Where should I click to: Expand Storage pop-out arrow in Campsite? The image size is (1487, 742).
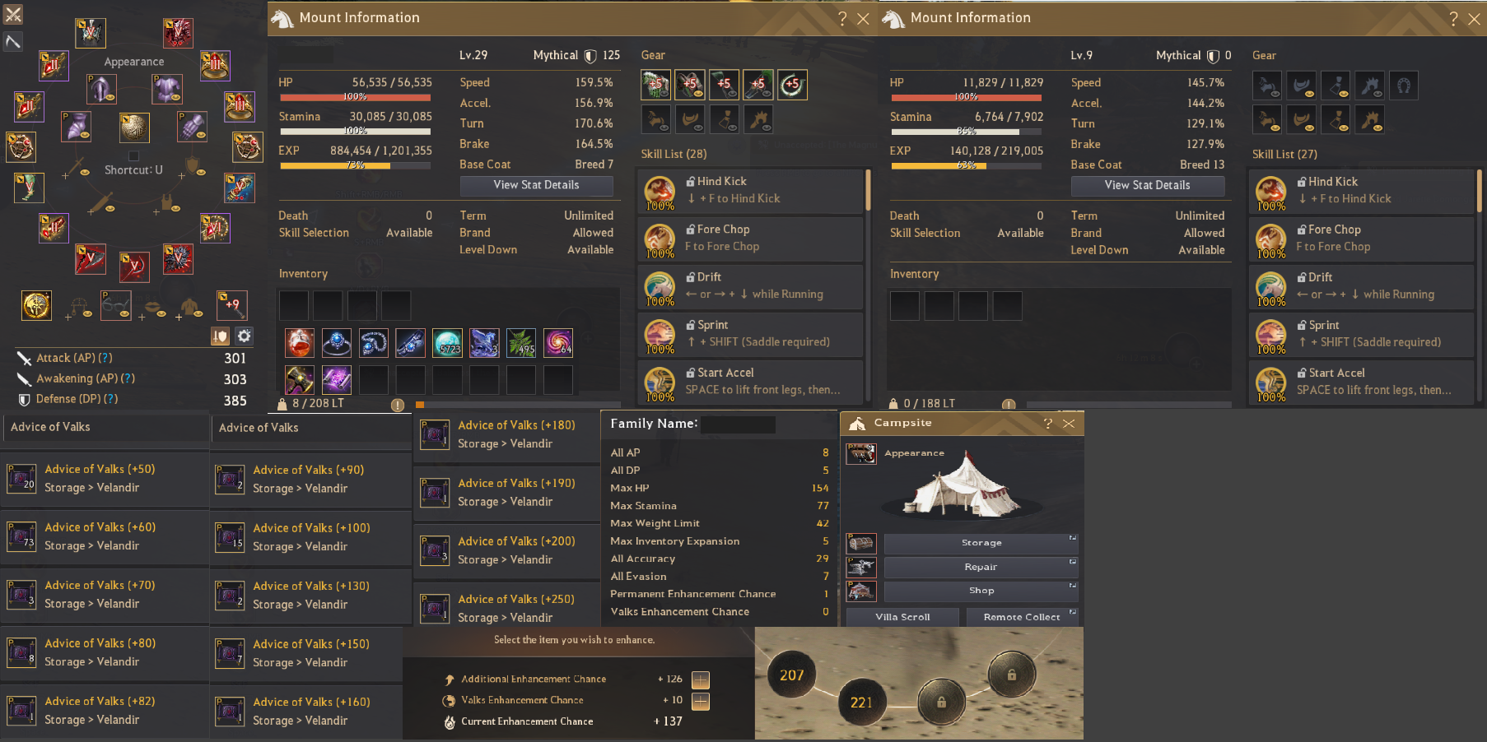tap(1073, 538)
